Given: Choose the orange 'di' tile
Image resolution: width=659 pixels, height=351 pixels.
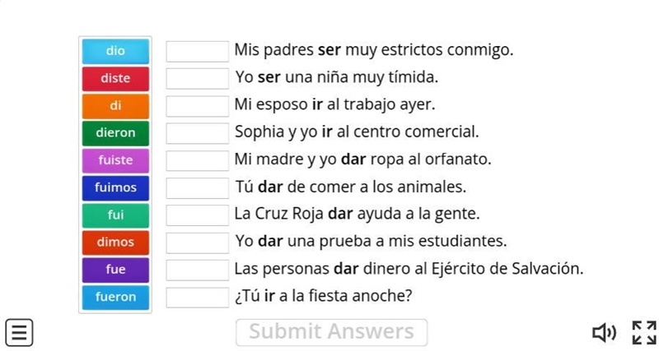Looking at the screenshot, I should tap(115, 106).
